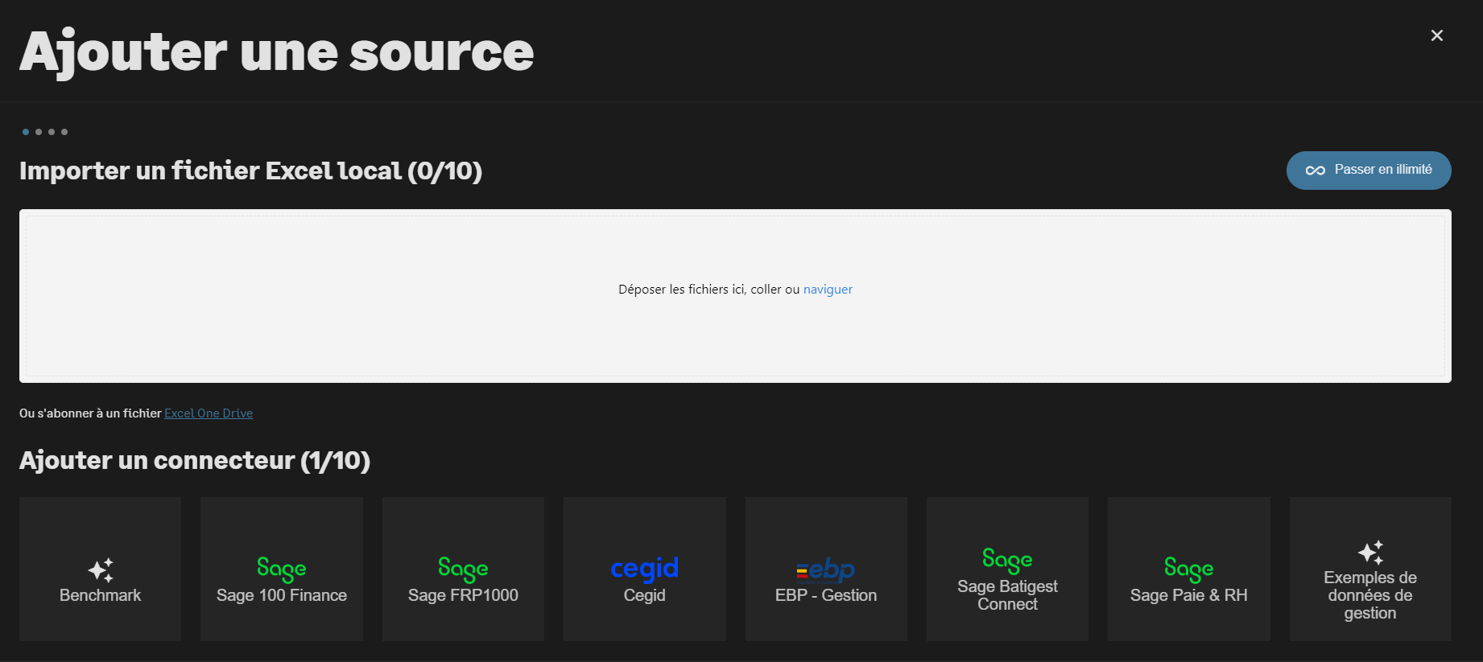
Task: Pick the Sage Paie & RH connector
Action: (1189, 569)
